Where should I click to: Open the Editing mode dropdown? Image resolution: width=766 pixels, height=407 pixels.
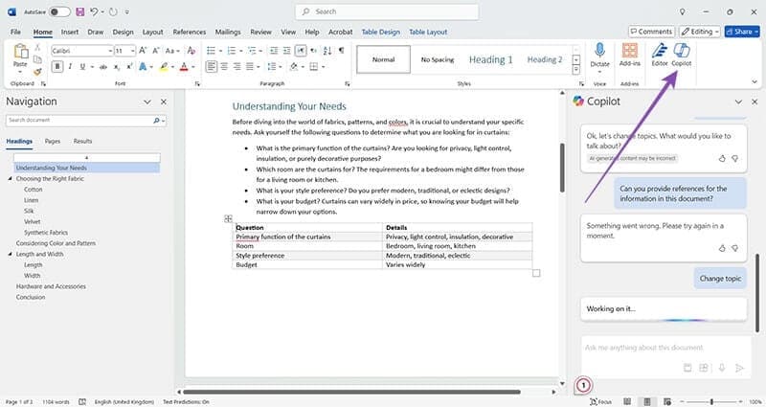(x=701, y=32)
